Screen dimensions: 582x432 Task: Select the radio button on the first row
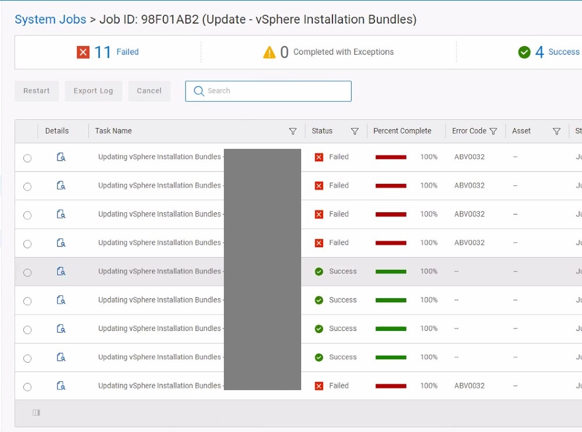pos(27,158)
